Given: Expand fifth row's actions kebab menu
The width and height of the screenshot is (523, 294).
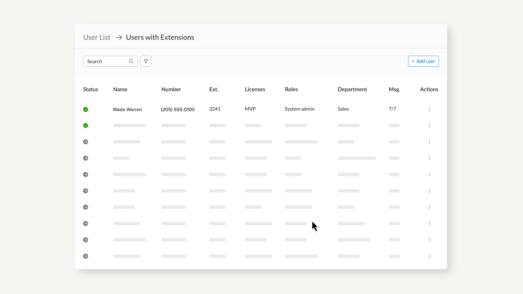Looking at the screenshot, I should coord(429,174).
